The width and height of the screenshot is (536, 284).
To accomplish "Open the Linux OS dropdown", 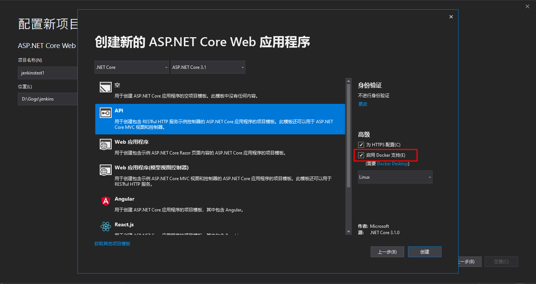I will [395, 177].
